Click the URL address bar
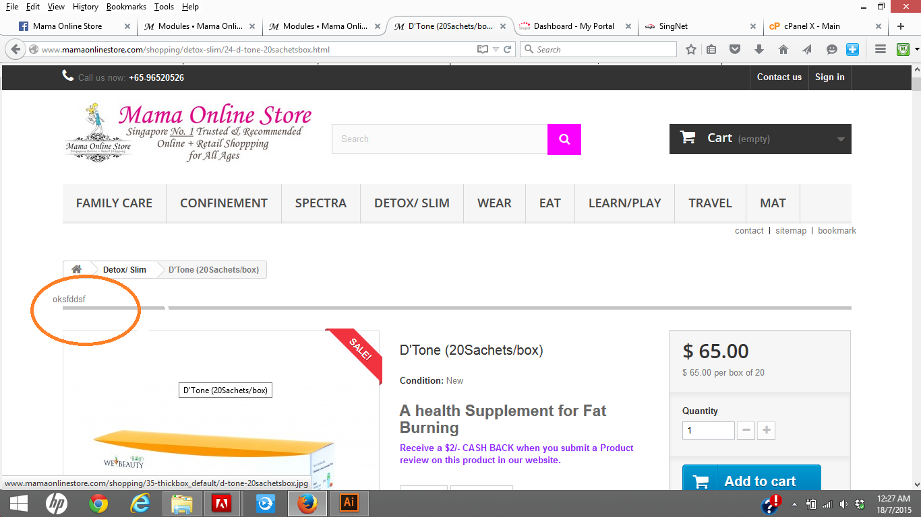The width and height of the screenshot is (921, 517). [256, 49]
